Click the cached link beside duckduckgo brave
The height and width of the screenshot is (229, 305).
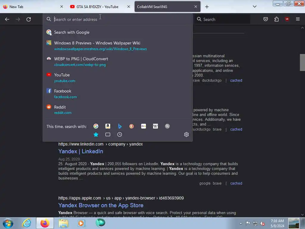[x=236, y=129]
